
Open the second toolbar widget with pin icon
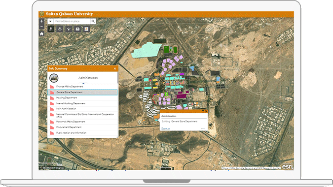point(60,29)
